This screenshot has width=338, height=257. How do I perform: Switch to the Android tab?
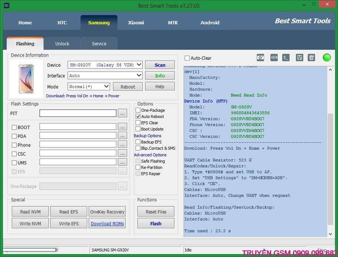(x=210, y=22)
